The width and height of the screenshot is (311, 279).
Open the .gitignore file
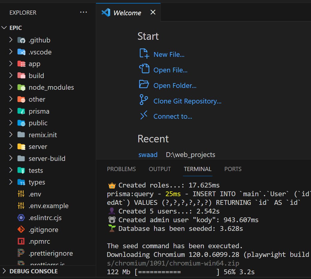point(43,230)
